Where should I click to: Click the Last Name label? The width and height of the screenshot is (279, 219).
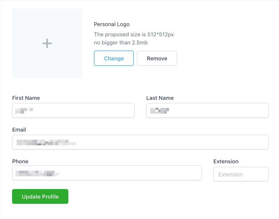pyautogui.click(x=160, y=98)
